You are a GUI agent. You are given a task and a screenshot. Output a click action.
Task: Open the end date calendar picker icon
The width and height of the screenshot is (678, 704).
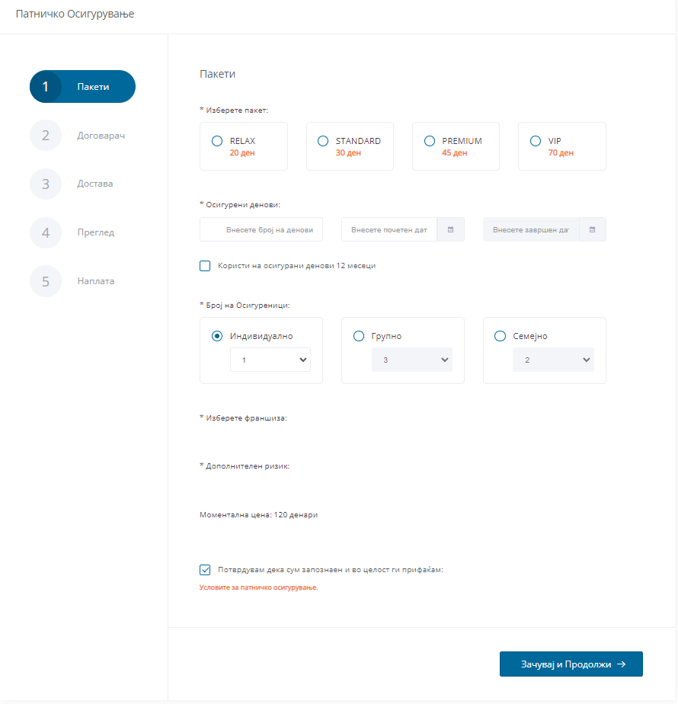point(593,229)
